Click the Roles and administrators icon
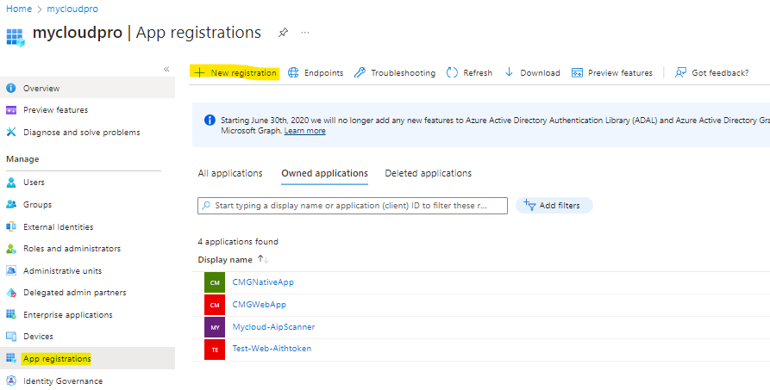 [11, 249]
